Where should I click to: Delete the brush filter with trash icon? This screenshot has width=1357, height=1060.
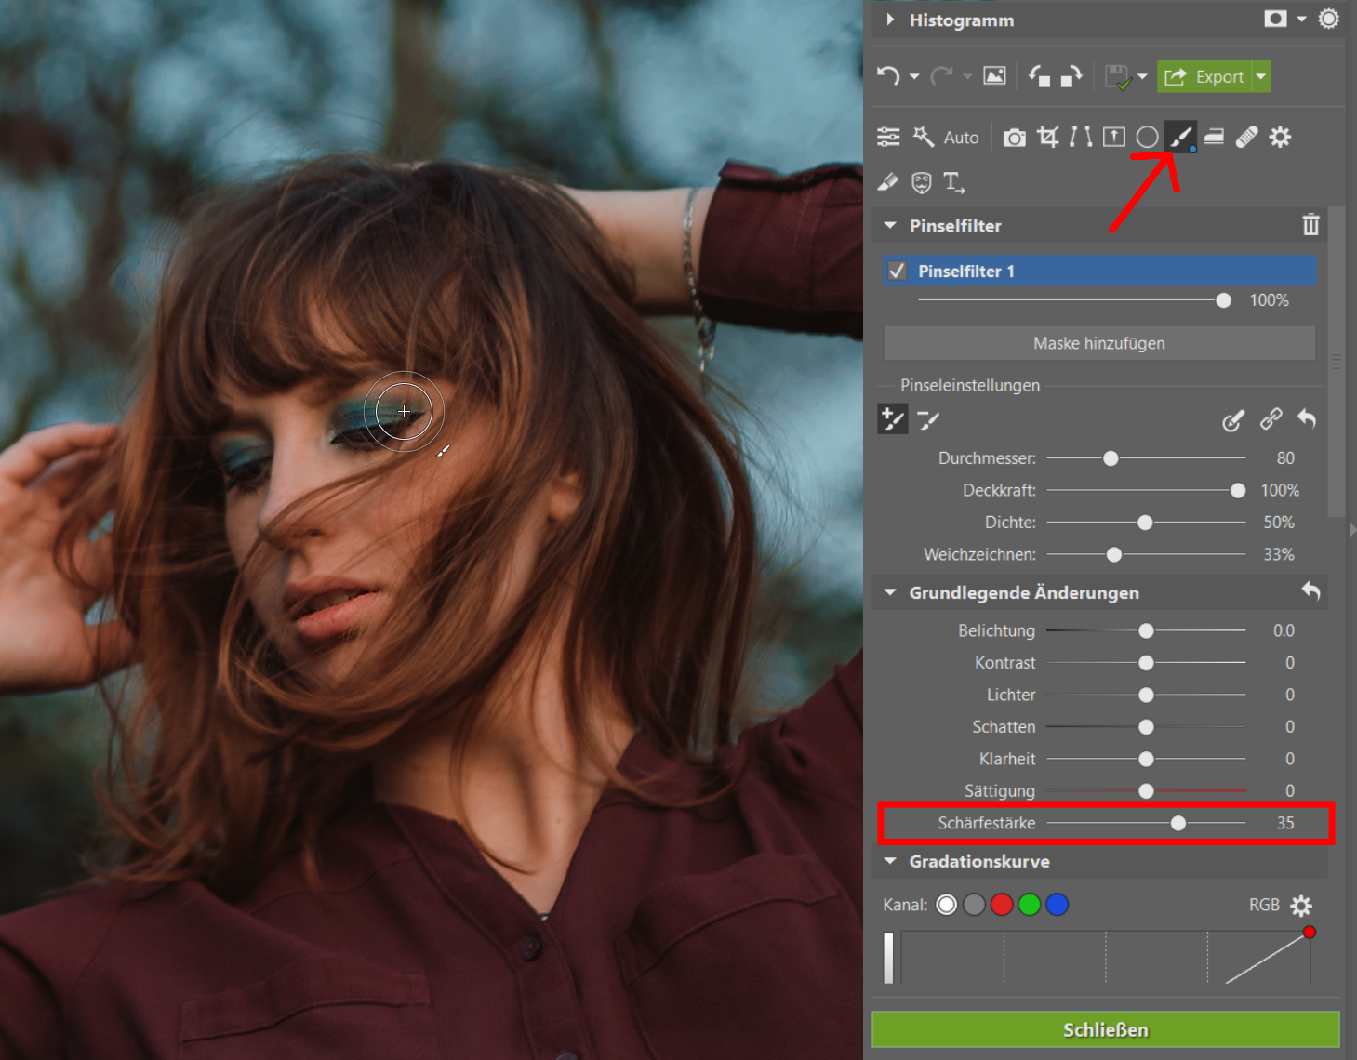pos(1310,225)
